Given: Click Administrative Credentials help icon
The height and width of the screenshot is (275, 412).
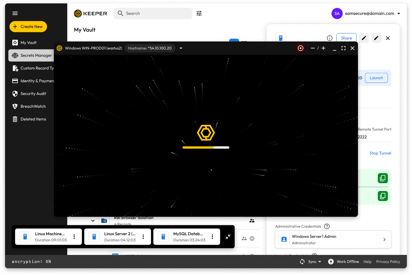Looking at the screenshot, I should (x=327, y=226).
